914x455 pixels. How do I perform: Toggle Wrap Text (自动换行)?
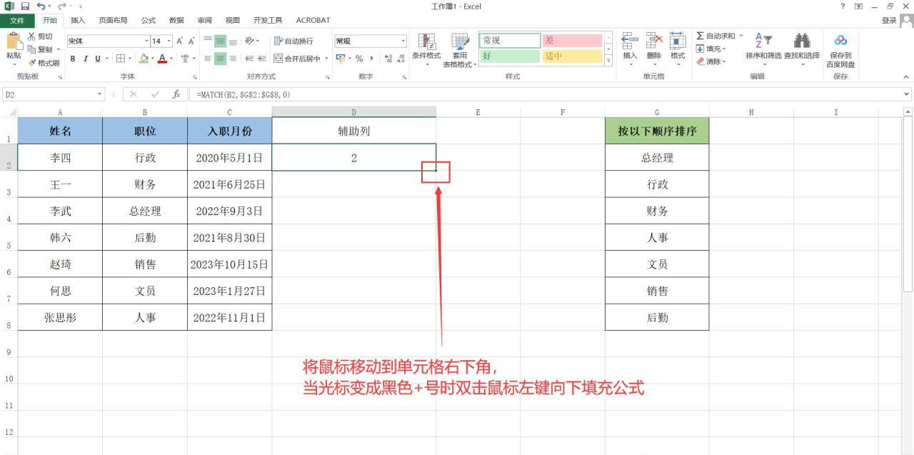pyautogui.click(x=293, y=41)
